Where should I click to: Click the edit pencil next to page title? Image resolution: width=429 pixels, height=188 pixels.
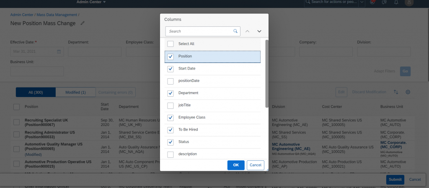[83, 23]
